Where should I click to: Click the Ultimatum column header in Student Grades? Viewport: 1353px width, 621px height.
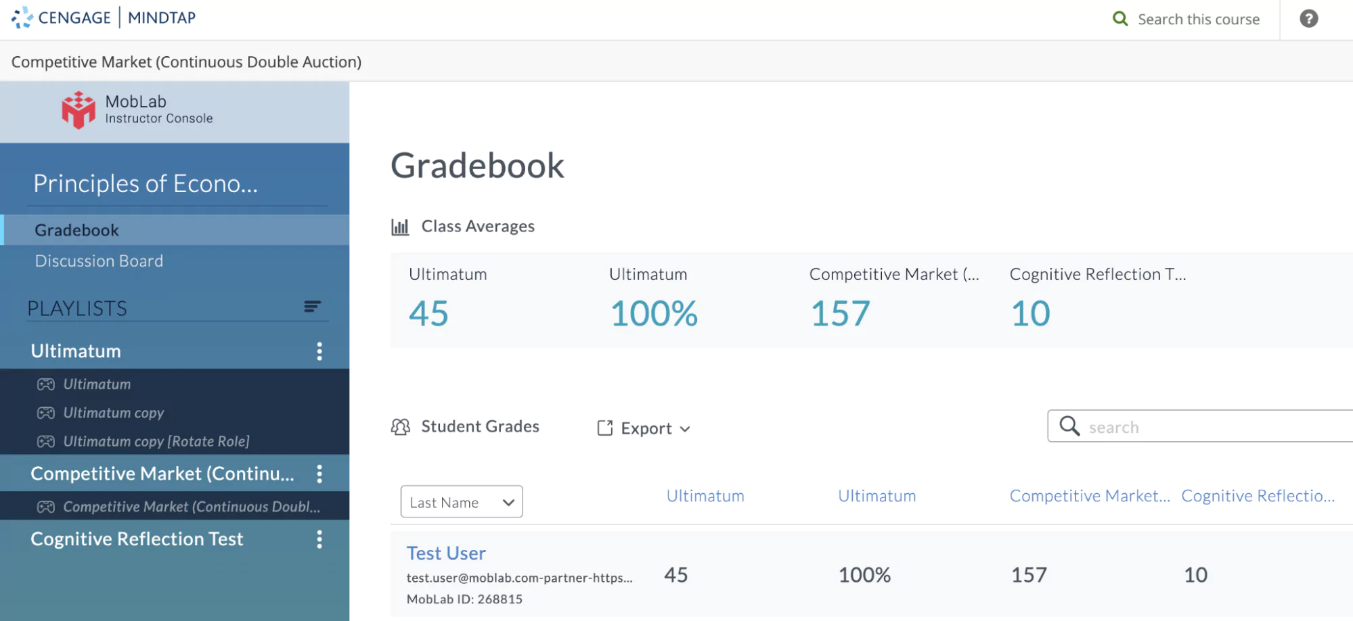point(705,496)
